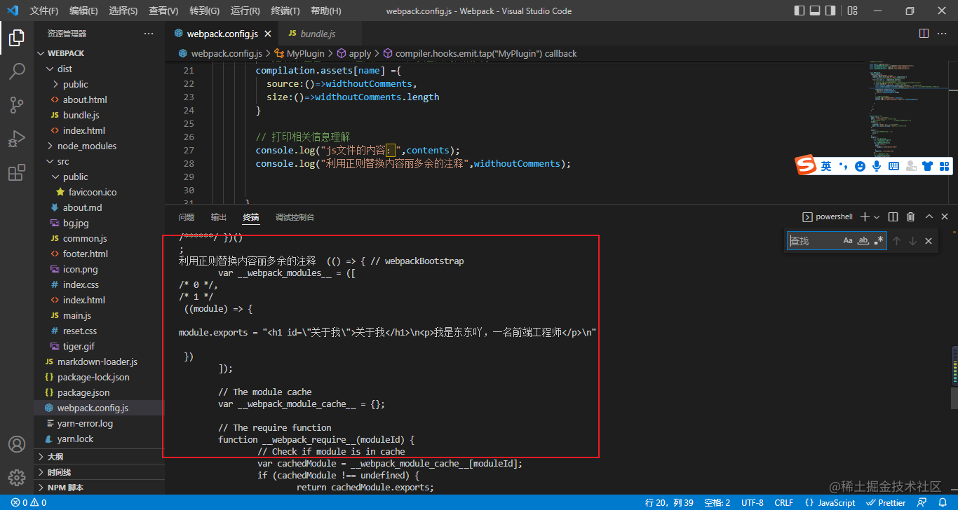
Task: Toggle regular expression in find widget
Action: pos(879,240)
